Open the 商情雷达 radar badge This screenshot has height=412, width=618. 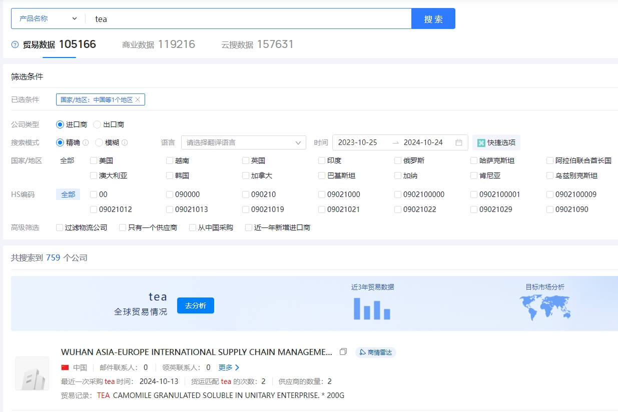click(375, 352)
